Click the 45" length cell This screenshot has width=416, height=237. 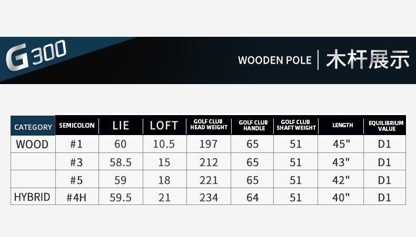341,144
